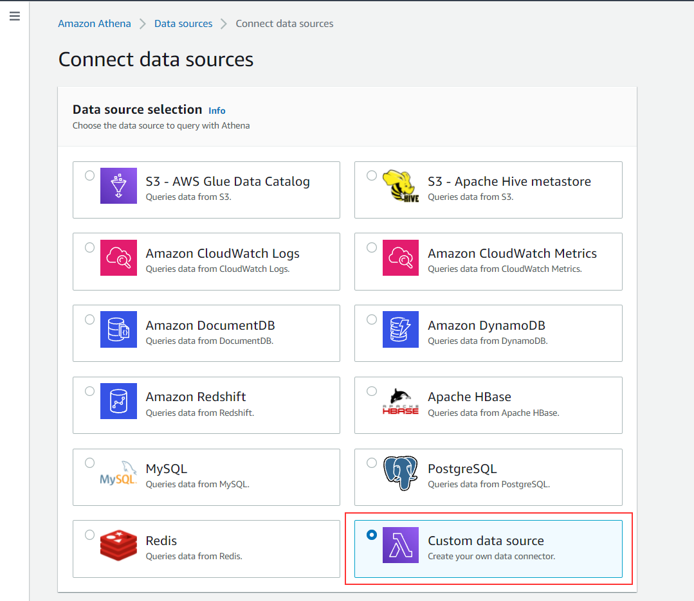Click 'Queries data from Redshift.' description
The height and width of the screenshot is (601, 694).
click(x=199, y=413)
